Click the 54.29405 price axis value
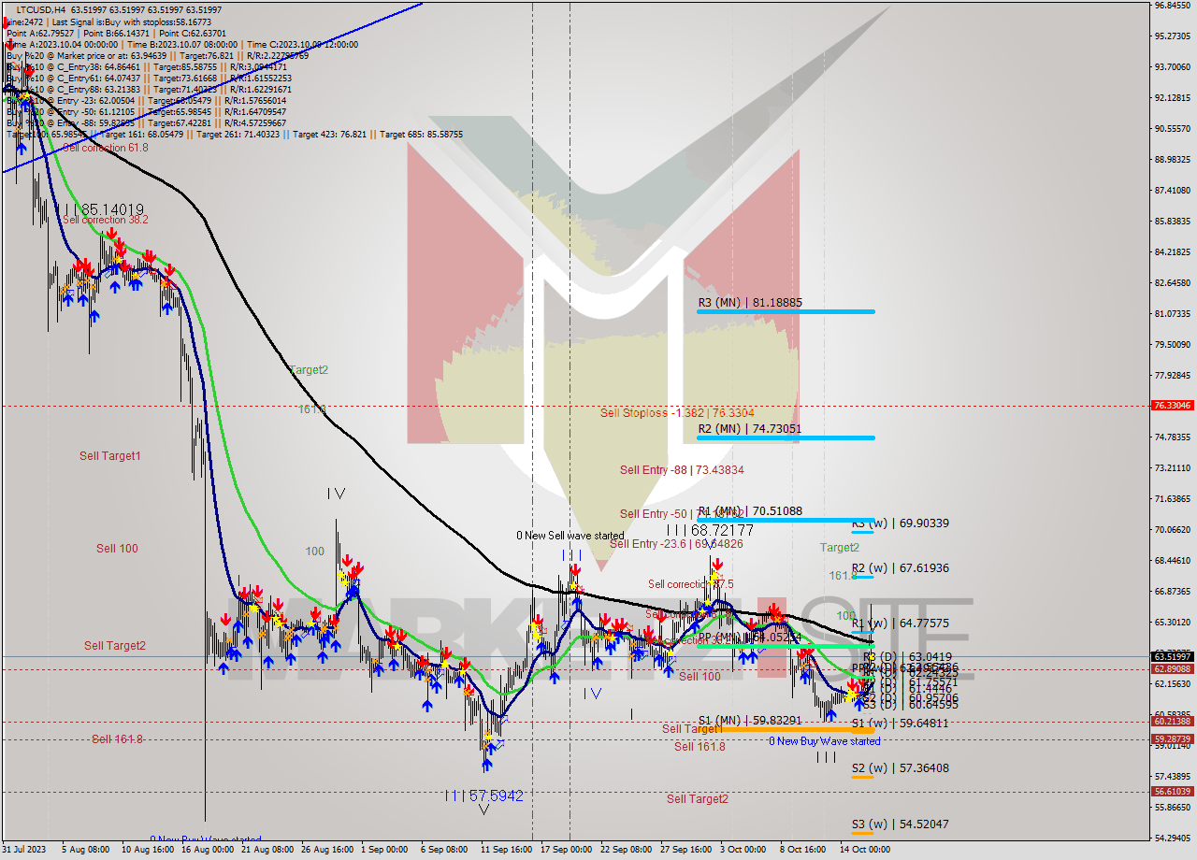This screenshot has height=860, width=1197. tap(1172, 838)
